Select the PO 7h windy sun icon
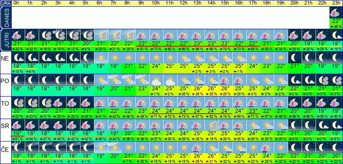Image resolution: width=343 pixels, height=164 pixels. [115, 80]
